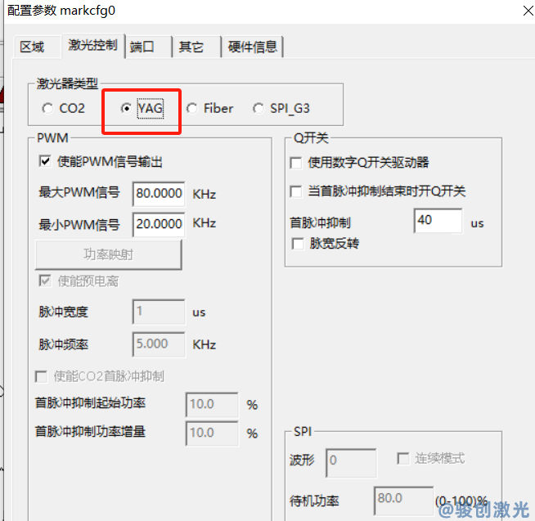Toggle the 使能PWM信号输出 checkbox
Screen dimensions: 535x521
pyautogui.click(x=45, y=161)
